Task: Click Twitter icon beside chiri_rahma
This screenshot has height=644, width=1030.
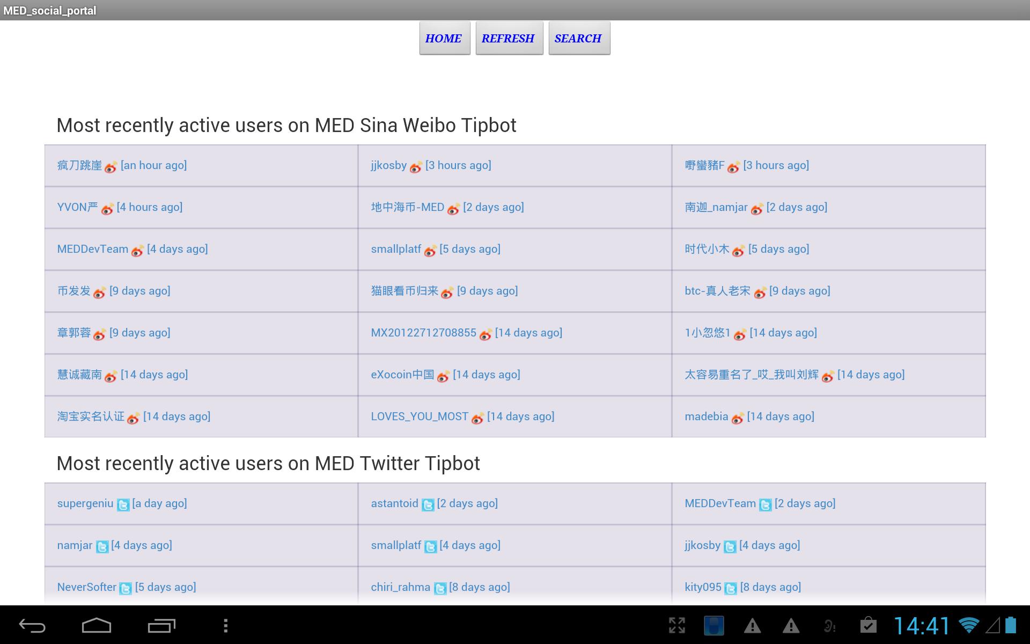Action: 440,589
